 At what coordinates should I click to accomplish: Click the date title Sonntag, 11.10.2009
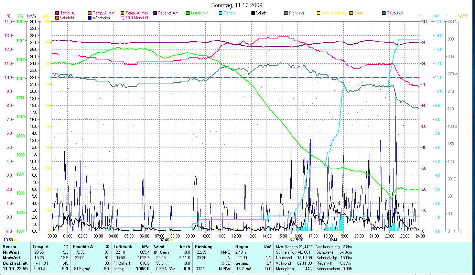click(238, 5)
